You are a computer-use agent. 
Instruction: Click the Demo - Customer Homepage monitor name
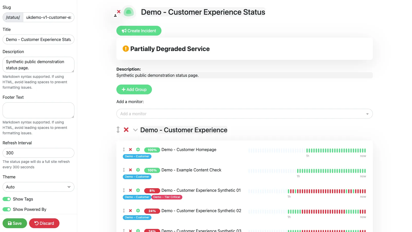189,150
